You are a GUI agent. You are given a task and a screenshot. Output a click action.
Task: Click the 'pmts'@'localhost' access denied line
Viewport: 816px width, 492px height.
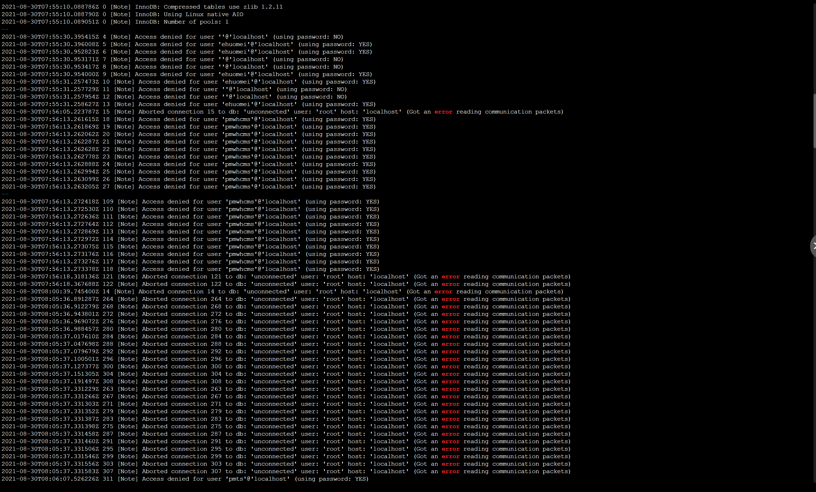[x=185, y=479]
